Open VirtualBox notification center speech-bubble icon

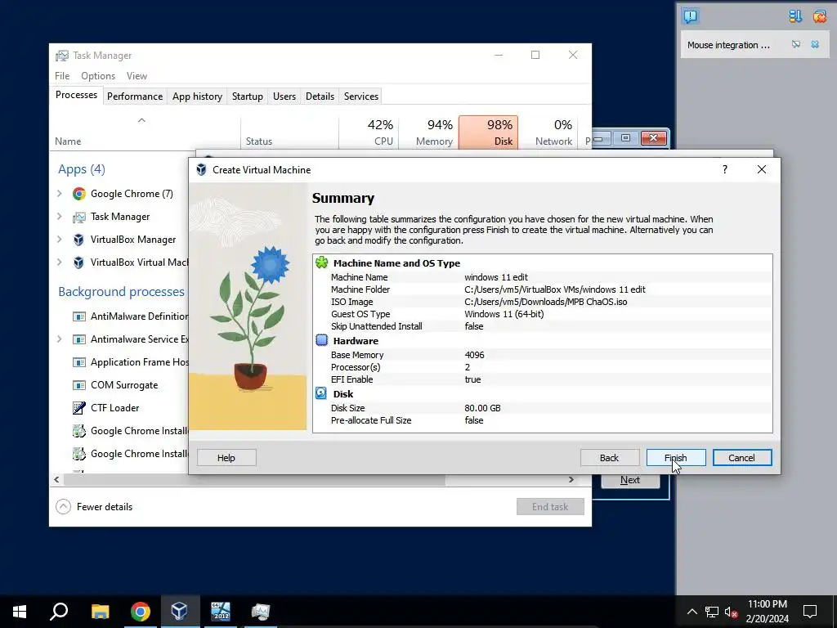[690, 16]
